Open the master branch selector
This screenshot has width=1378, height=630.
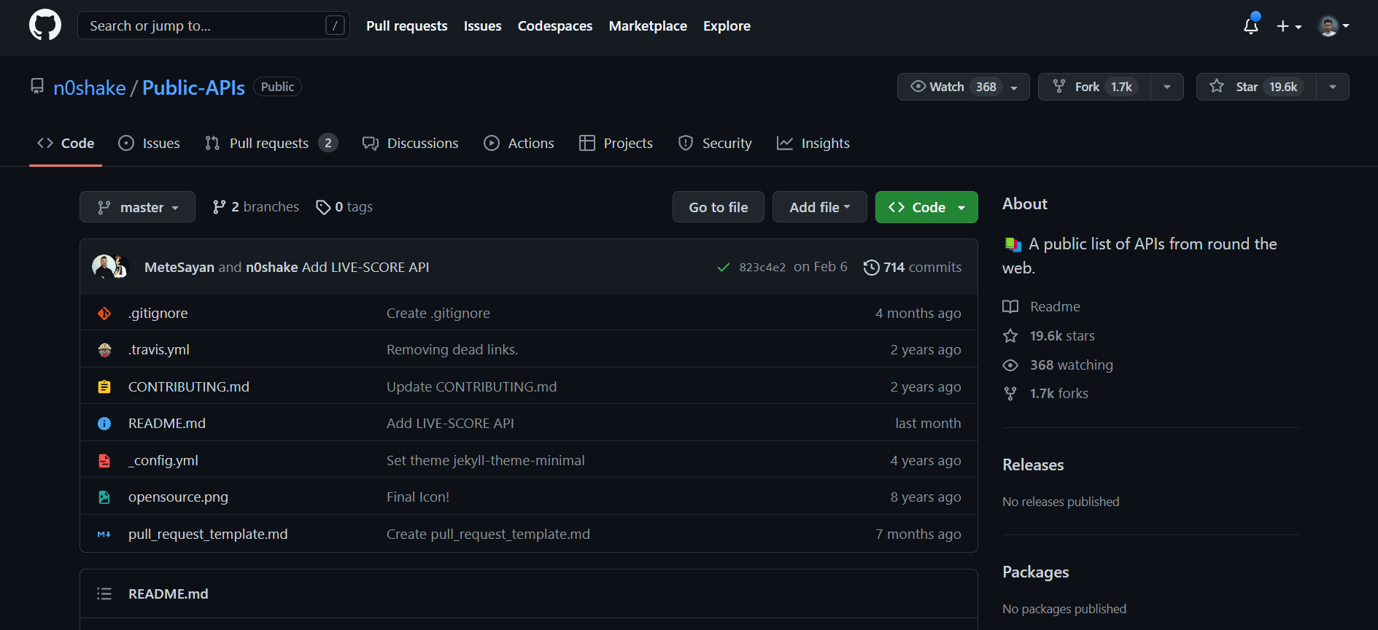[x=137, y=207]
